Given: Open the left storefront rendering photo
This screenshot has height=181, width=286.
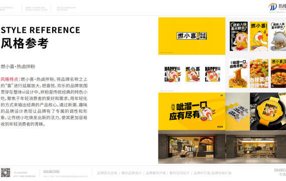Looking at the screenshot, I should point(192,147).
